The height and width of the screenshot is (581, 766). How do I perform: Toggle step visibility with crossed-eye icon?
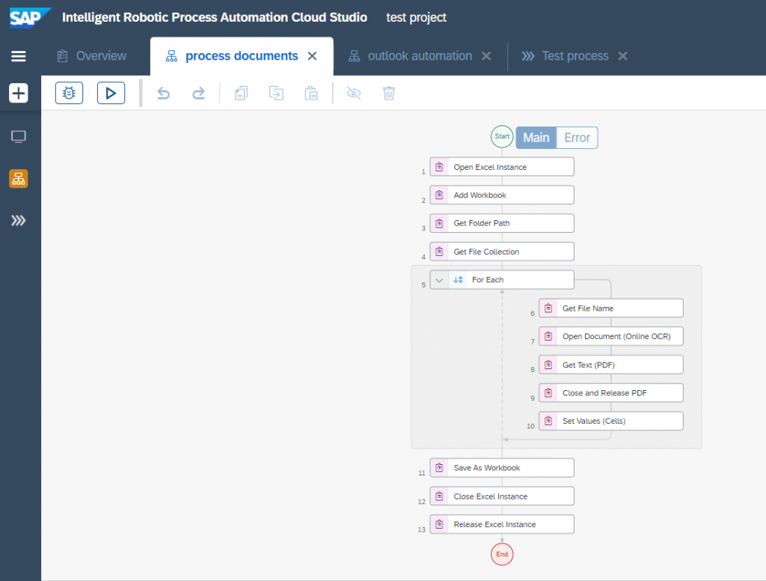(354, 93)
